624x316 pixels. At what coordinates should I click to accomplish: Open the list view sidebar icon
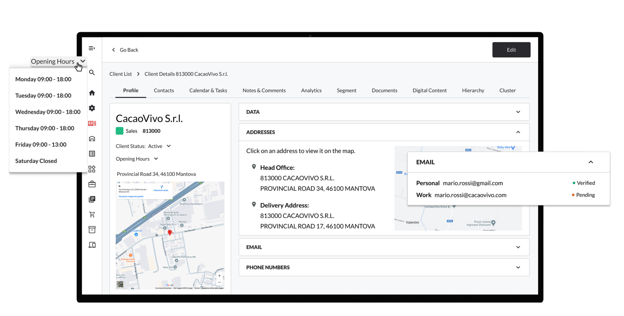pos(92,154)
